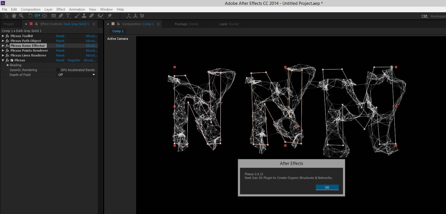Click the tan label square in Composition tab
446x214 pixels.
click(x=113, y=24)
